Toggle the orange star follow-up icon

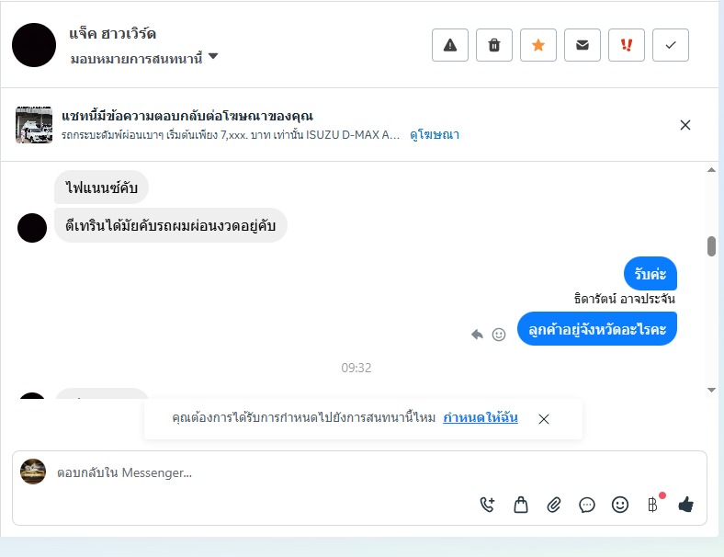pyautogui.click(x=537, y=45)
